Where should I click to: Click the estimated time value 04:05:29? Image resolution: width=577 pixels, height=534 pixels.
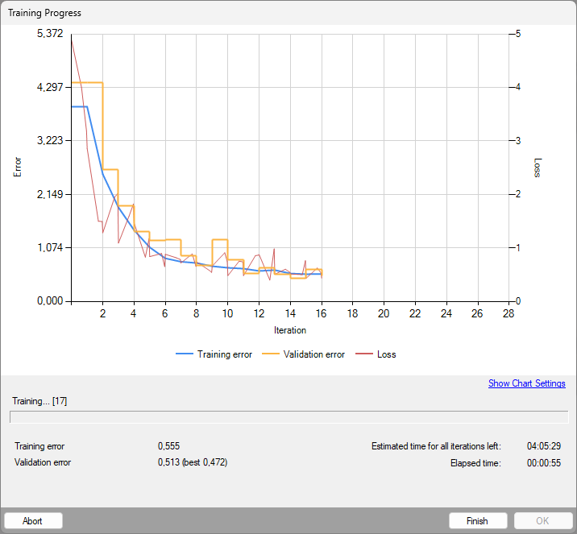pyautogui.click(x=543, y=445)
